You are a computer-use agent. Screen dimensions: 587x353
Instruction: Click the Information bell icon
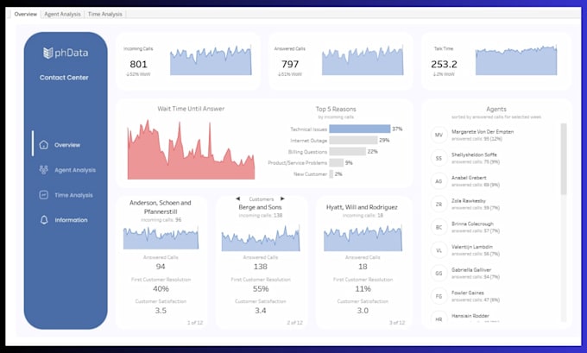coord(44,220)
